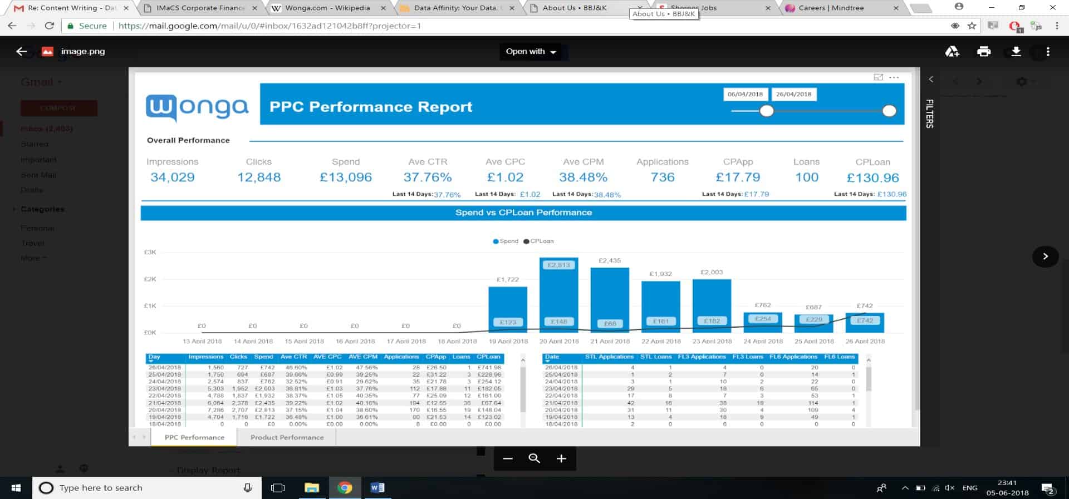This screenshot has height=499, width=1069.
Task: Click the Wonga logo
Action: 197,107
